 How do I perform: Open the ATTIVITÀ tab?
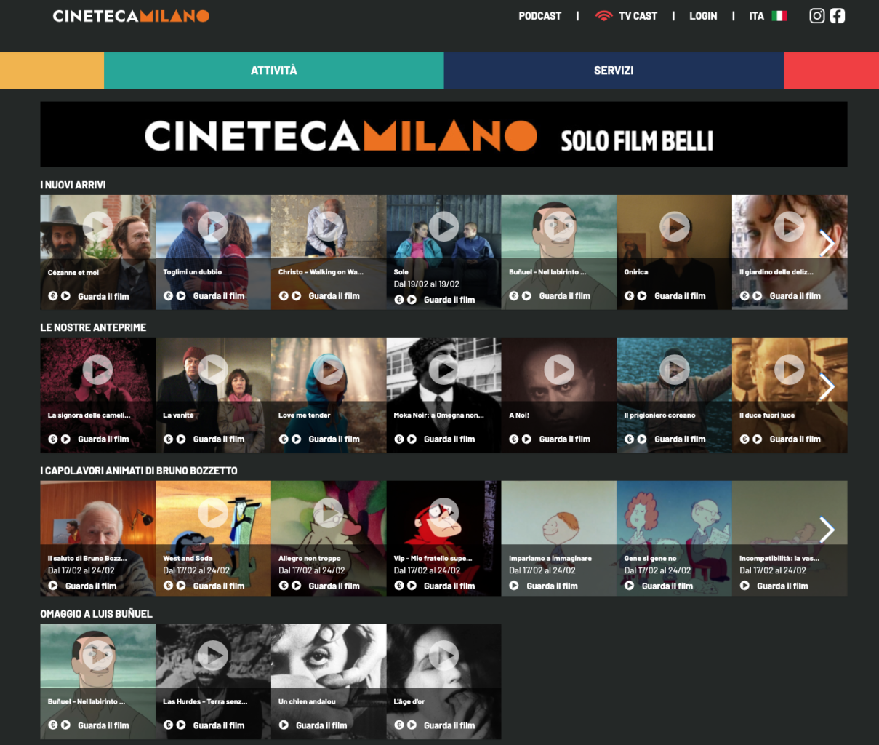tap(274, 71)
